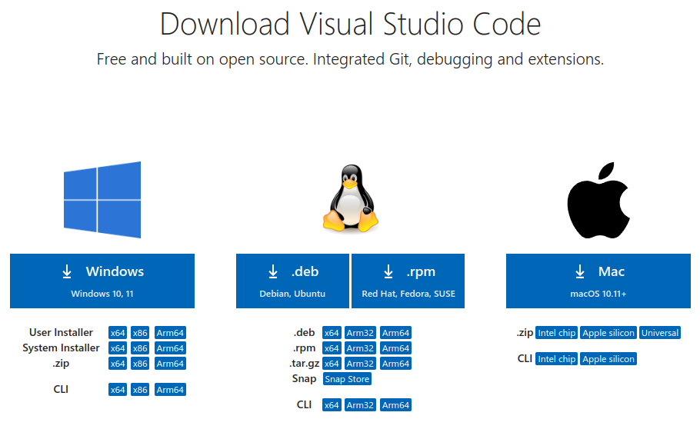The image size is (700, 429).
Task: Select x86 for Windows .zip
Action: click(140, 364)
